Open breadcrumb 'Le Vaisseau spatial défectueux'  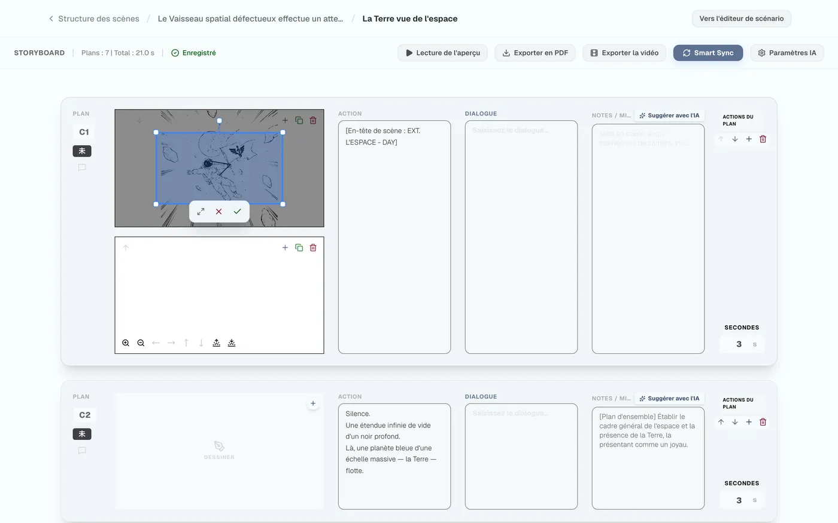coord(250,19)
